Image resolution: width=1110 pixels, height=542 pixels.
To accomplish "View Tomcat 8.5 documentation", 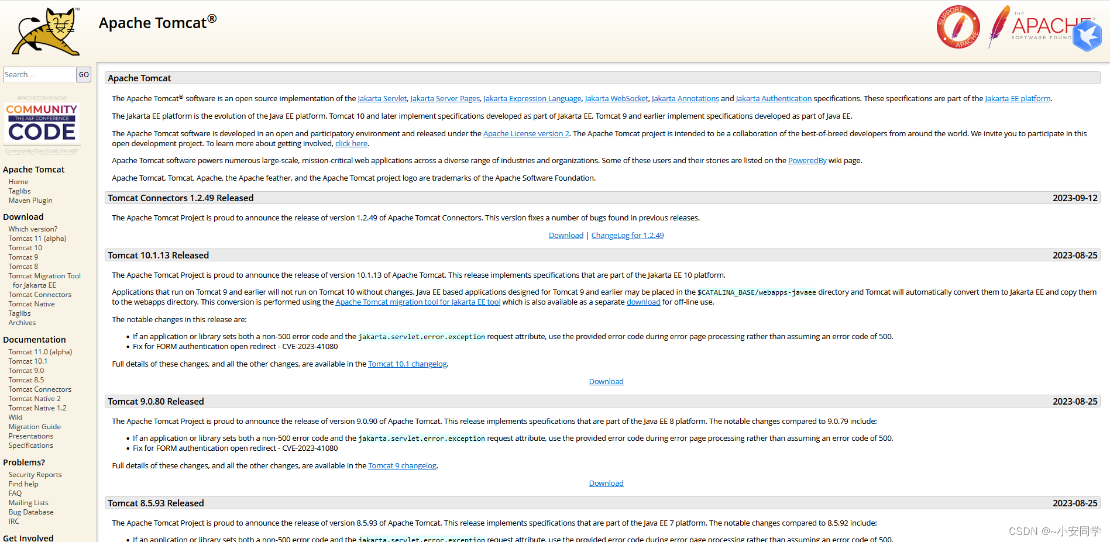I will 26,380.
